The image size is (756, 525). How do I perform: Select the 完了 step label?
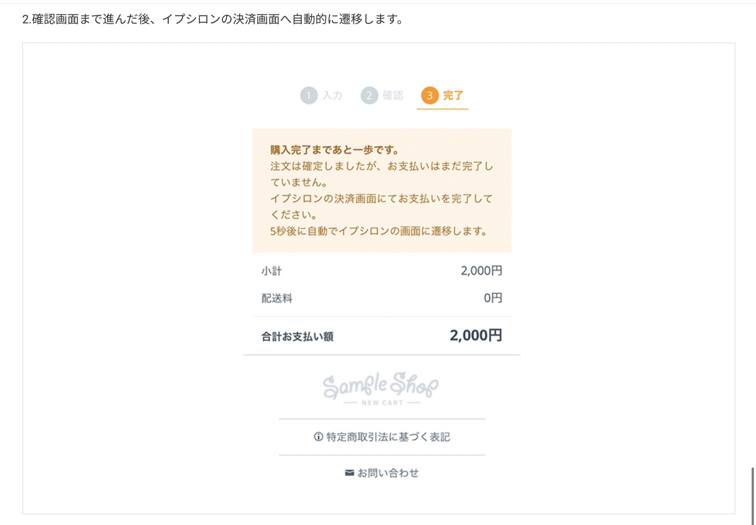click(453, 96)
